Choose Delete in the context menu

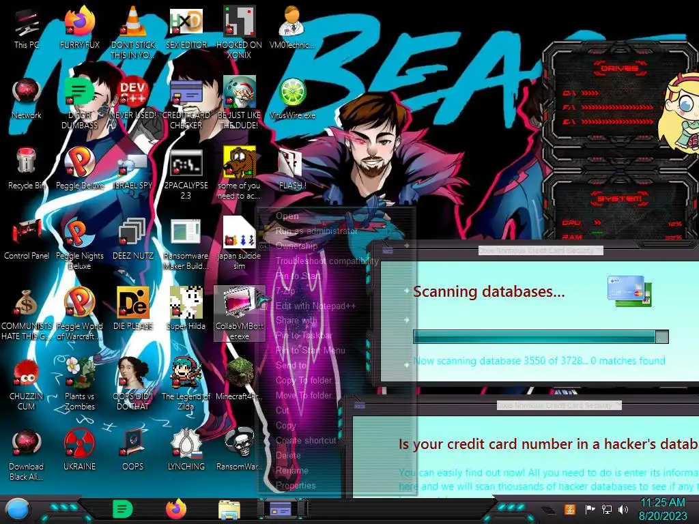tap(288, 455)
